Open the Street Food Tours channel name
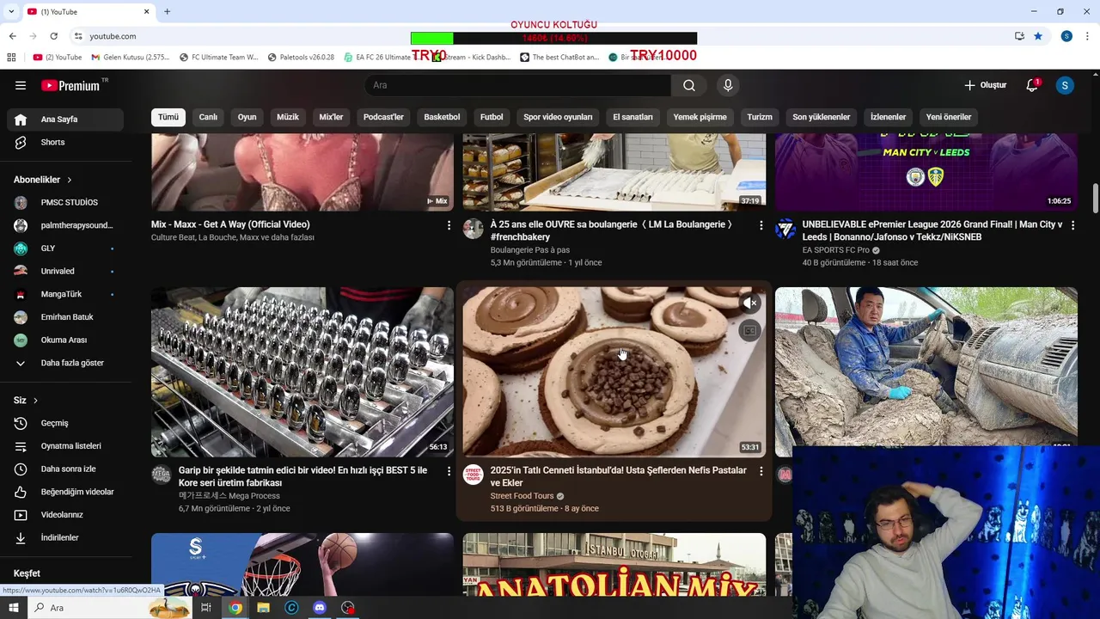Screen dimensions: 1100x619 (522, 496)
